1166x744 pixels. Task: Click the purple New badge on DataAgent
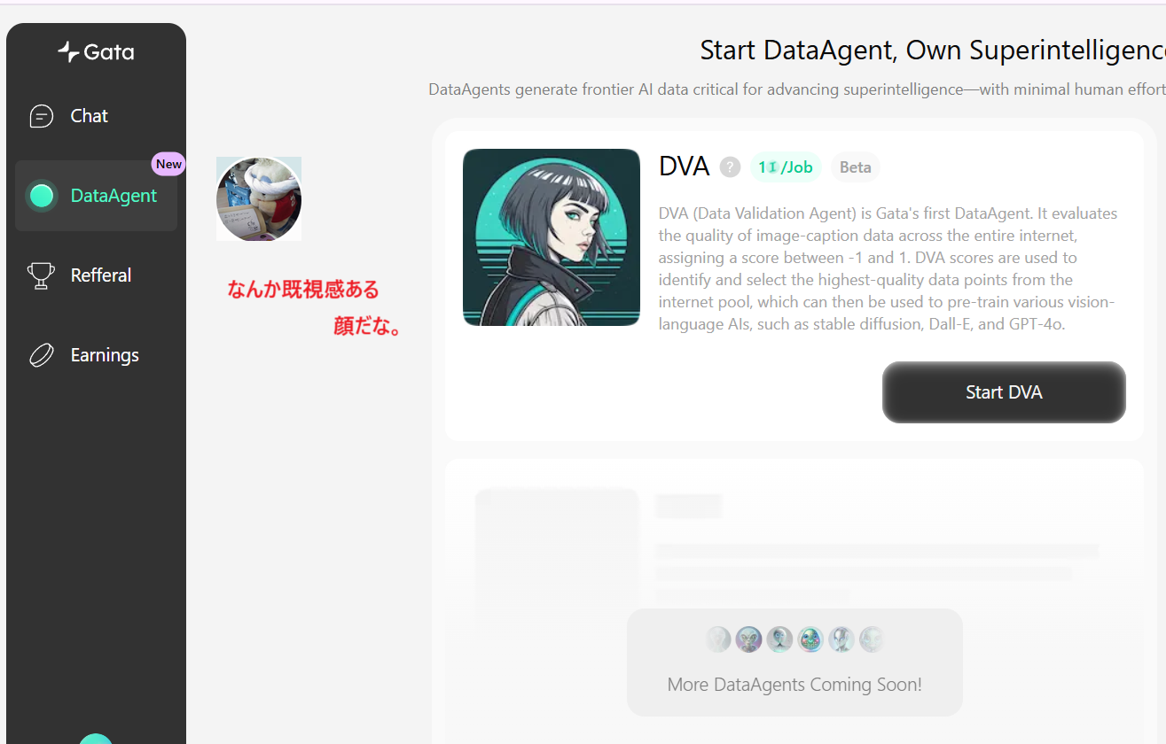[168, 164]
